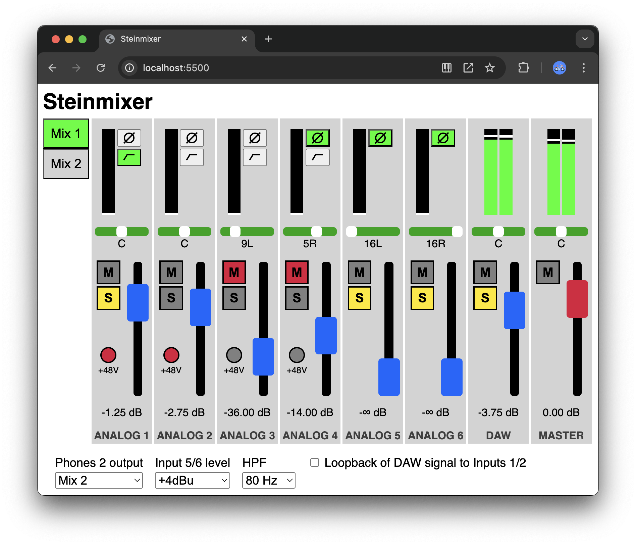Mute the ANALOG 2 channel

[171, 272]
